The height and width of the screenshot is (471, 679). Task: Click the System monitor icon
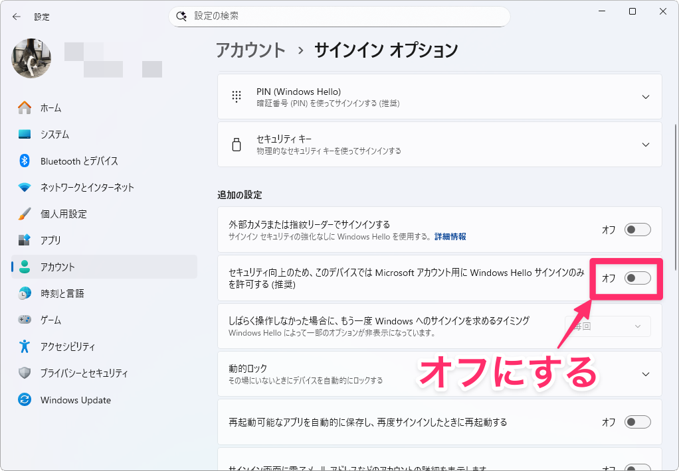[25, 135]
